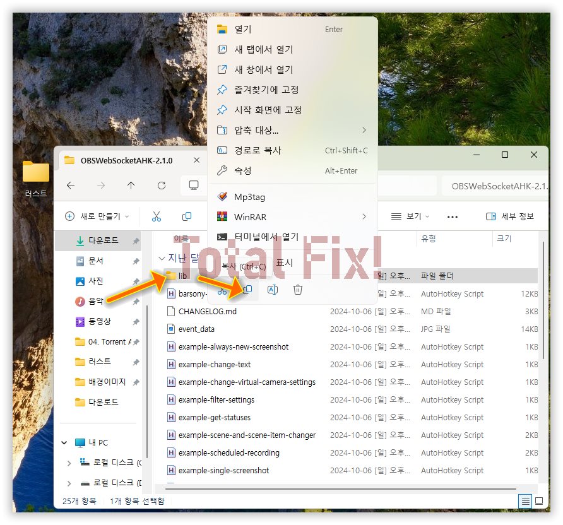The image size is (563, 525).
Task: Go forward with the right arrow
Action: coord(101,185)
